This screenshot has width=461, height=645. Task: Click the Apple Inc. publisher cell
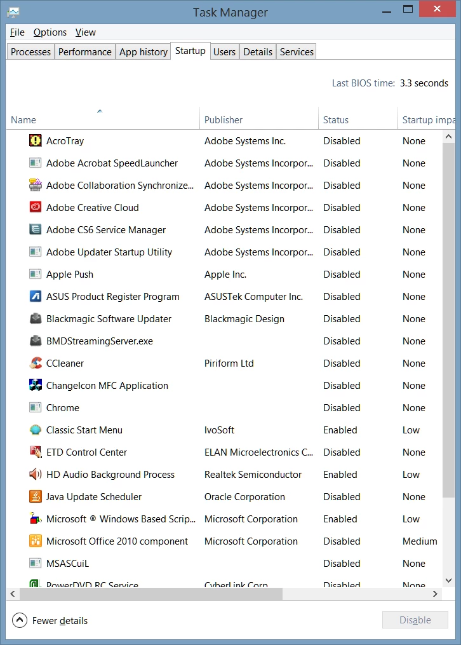pos(225,275)
